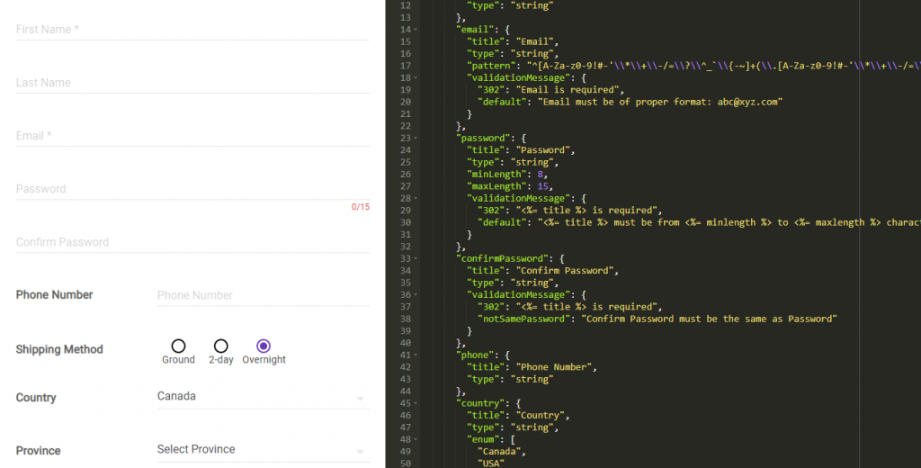
Task: Select Overnight shipping radio button
Action: (264, 346)
